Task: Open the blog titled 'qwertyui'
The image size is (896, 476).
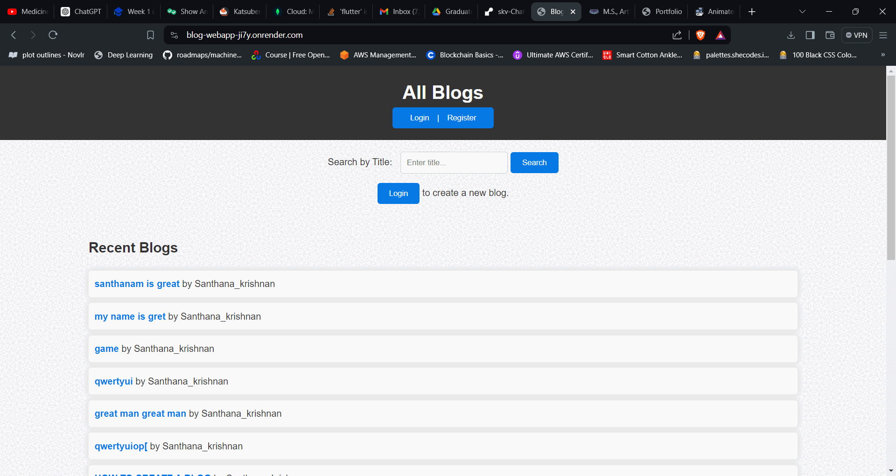Action: coord(114,381)
